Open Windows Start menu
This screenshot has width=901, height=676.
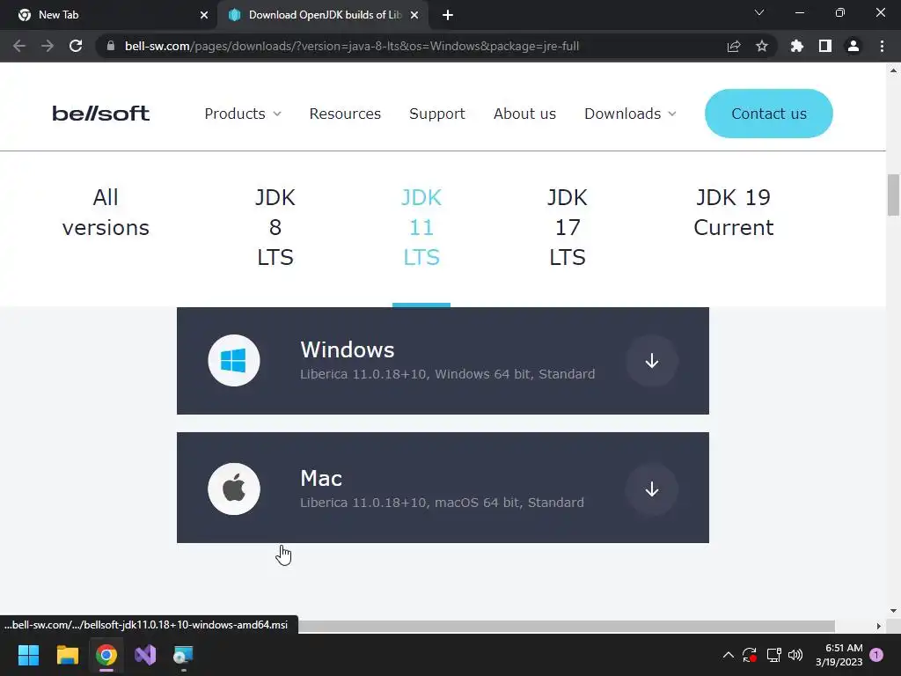28,655
